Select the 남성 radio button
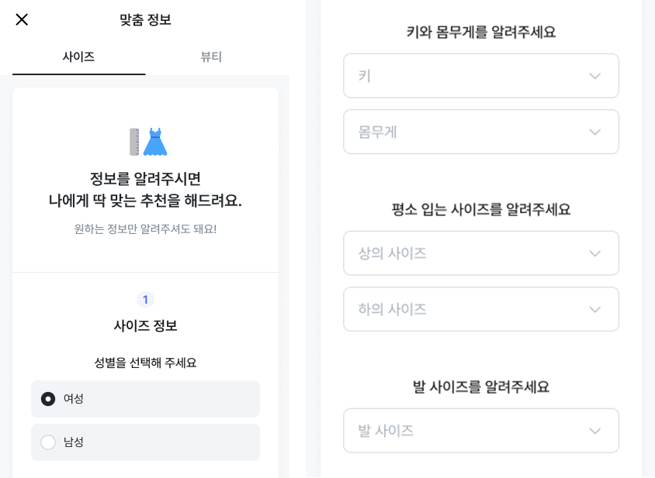655x478 pixels. pos(48,442)
